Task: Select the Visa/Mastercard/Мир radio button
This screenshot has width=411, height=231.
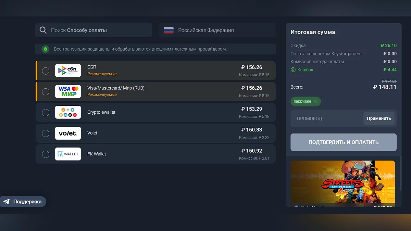Action: (x=46, y=91)
